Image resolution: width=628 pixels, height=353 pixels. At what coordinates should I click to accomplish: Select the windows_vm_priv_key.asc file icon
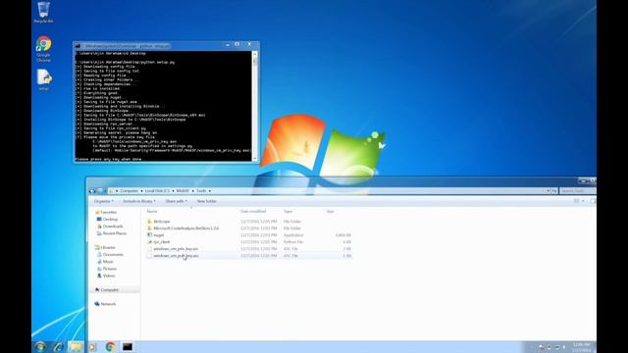tap(149, 248)
